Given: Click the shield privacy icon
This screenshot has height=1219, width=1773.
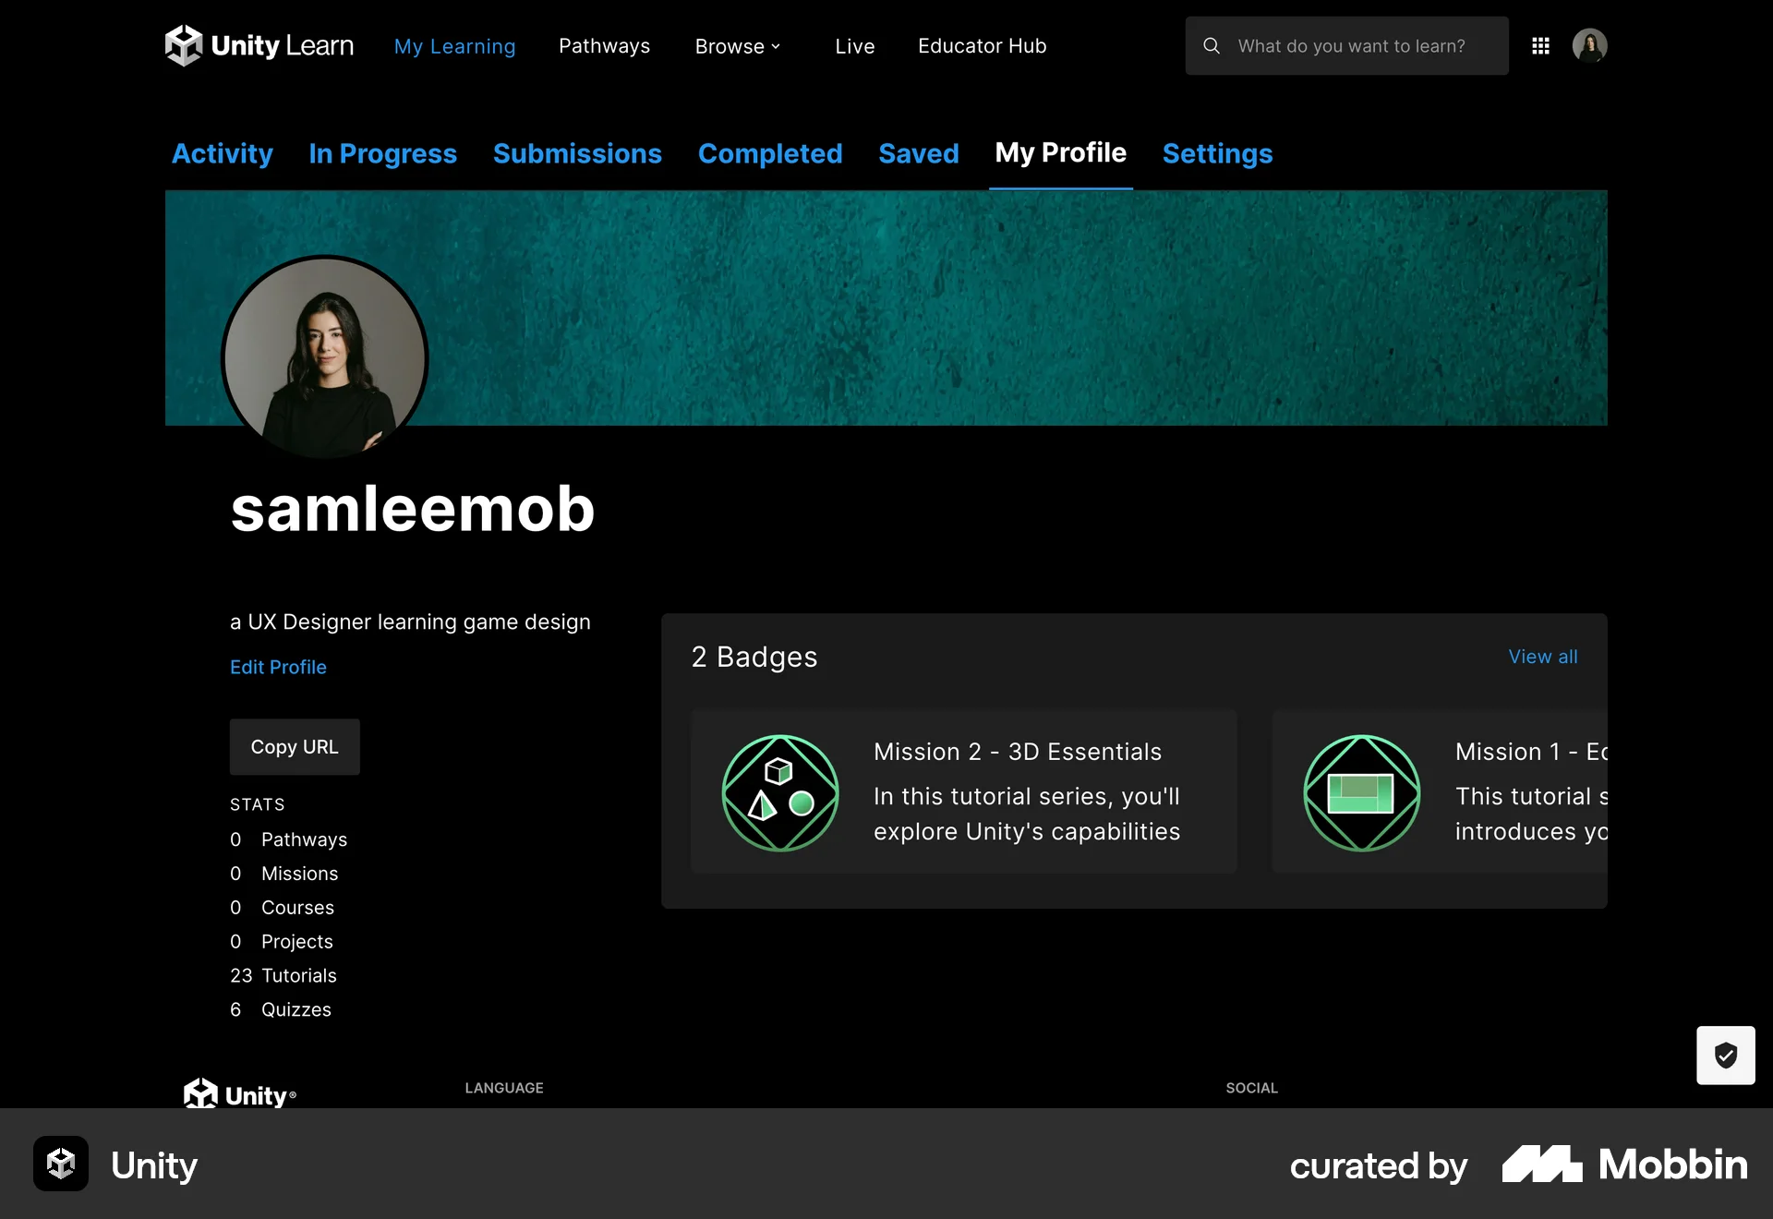Looking at the screenshot, I should [1726, 1056].
